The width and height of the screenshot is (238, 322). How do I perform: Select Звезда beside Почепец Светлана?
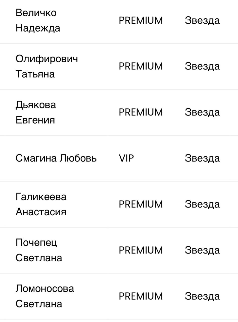coord(202,250)
